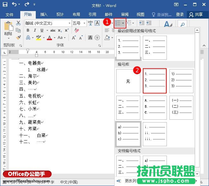
Task: Click the 共享 share button
Action: 196,15
